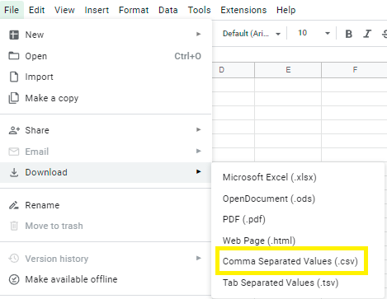Download as Web Page (.html)
This screenshot has height=299, width=387.
[298, 241]
